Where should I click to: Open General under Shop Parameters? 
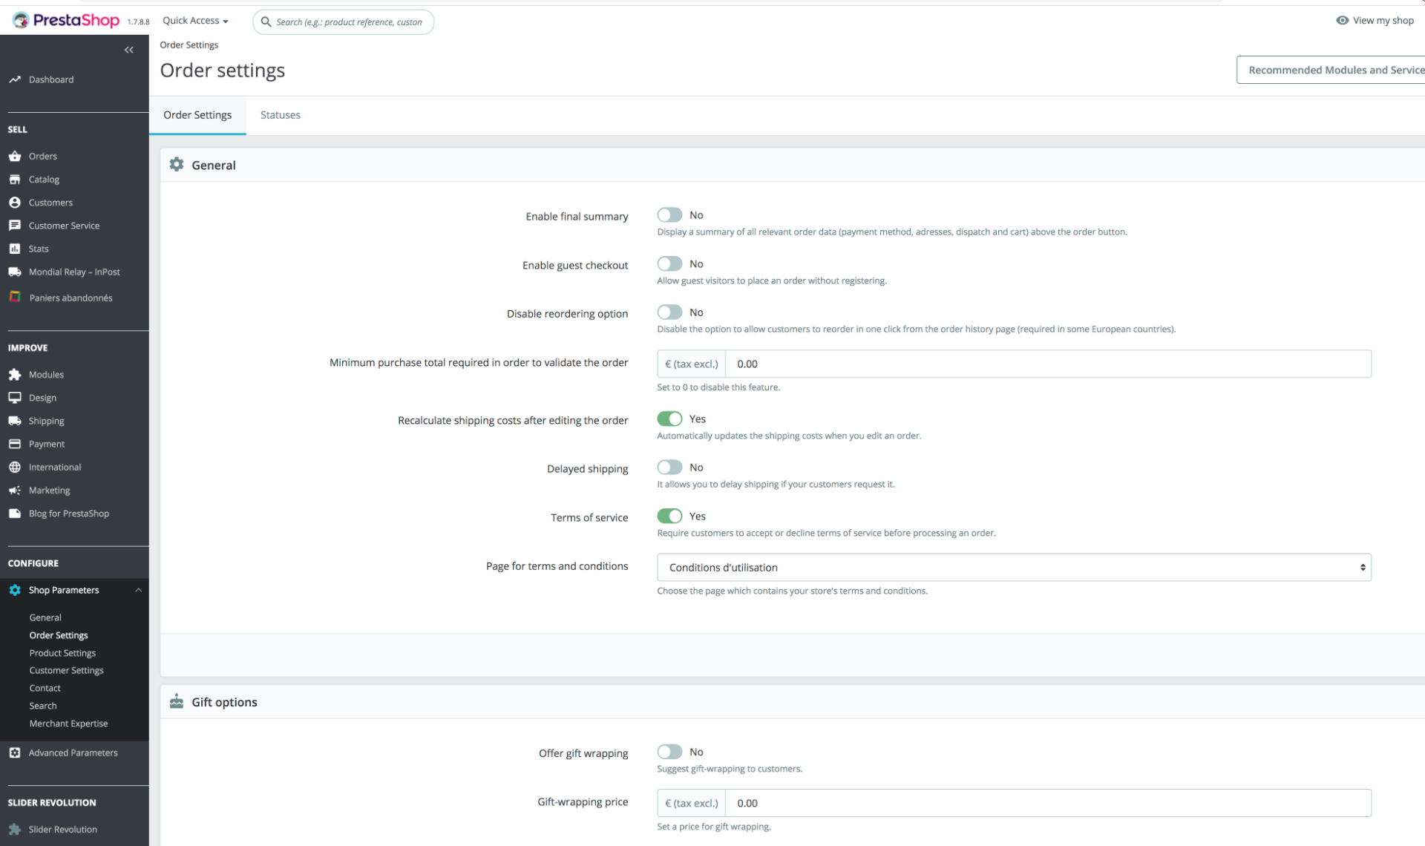[45, 617]
